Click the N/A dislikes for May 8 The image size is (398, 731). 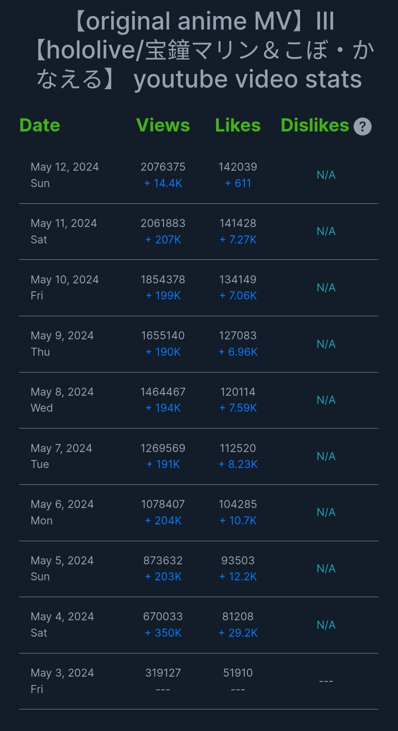pyautogui.click(x=326, y=400)
